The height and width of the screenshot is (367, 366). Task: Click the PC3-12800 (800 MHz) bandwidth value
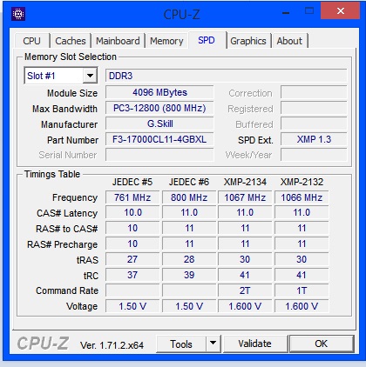pyautogui.click(x=159, y=108)
